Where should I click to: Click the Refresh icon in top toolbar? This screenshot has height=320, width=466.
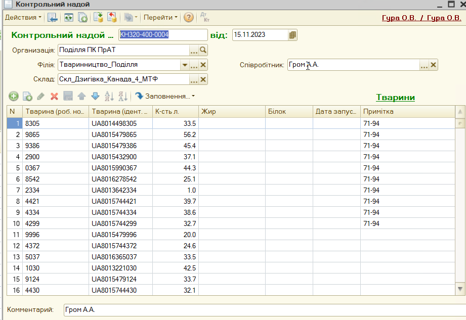68,18
